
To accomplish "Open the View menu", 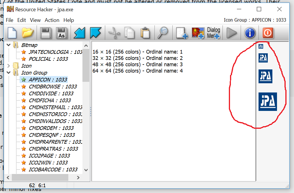I will pyautogui.click(x=35, y=20).
